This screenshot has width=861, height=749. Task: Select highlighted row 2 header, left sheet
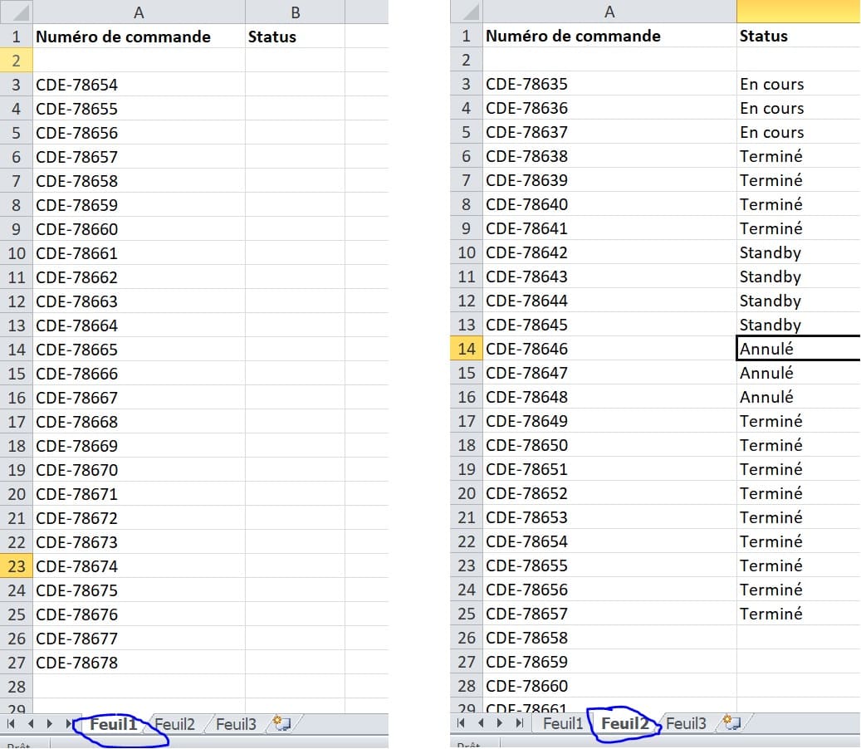(17, 61)
